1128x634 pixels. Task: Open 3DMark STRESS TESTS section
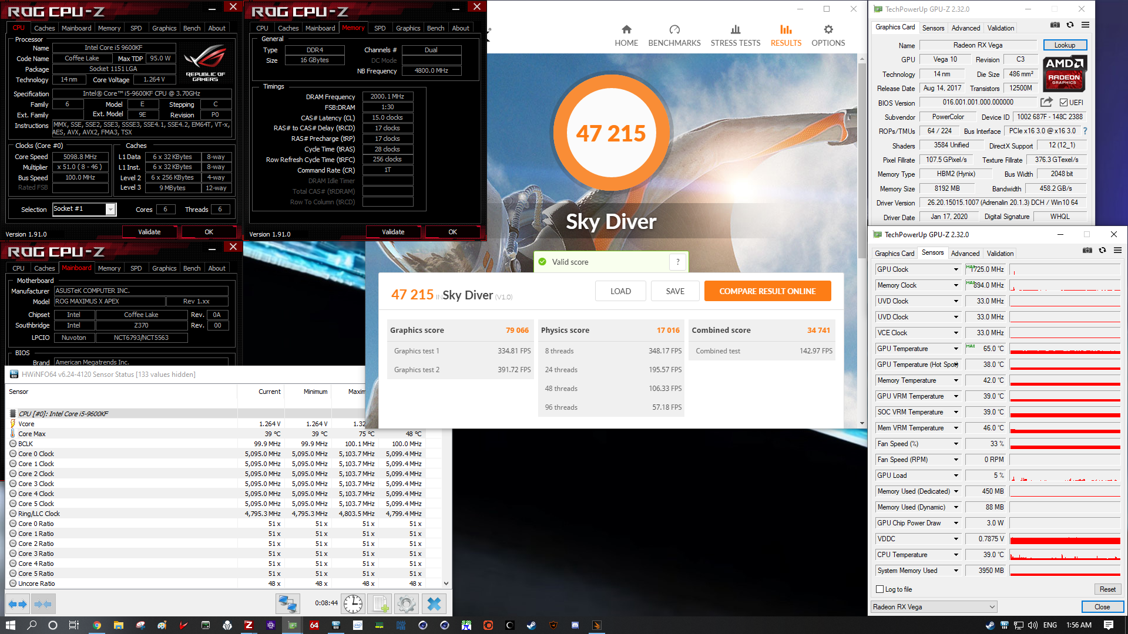(x=736, y=36)
